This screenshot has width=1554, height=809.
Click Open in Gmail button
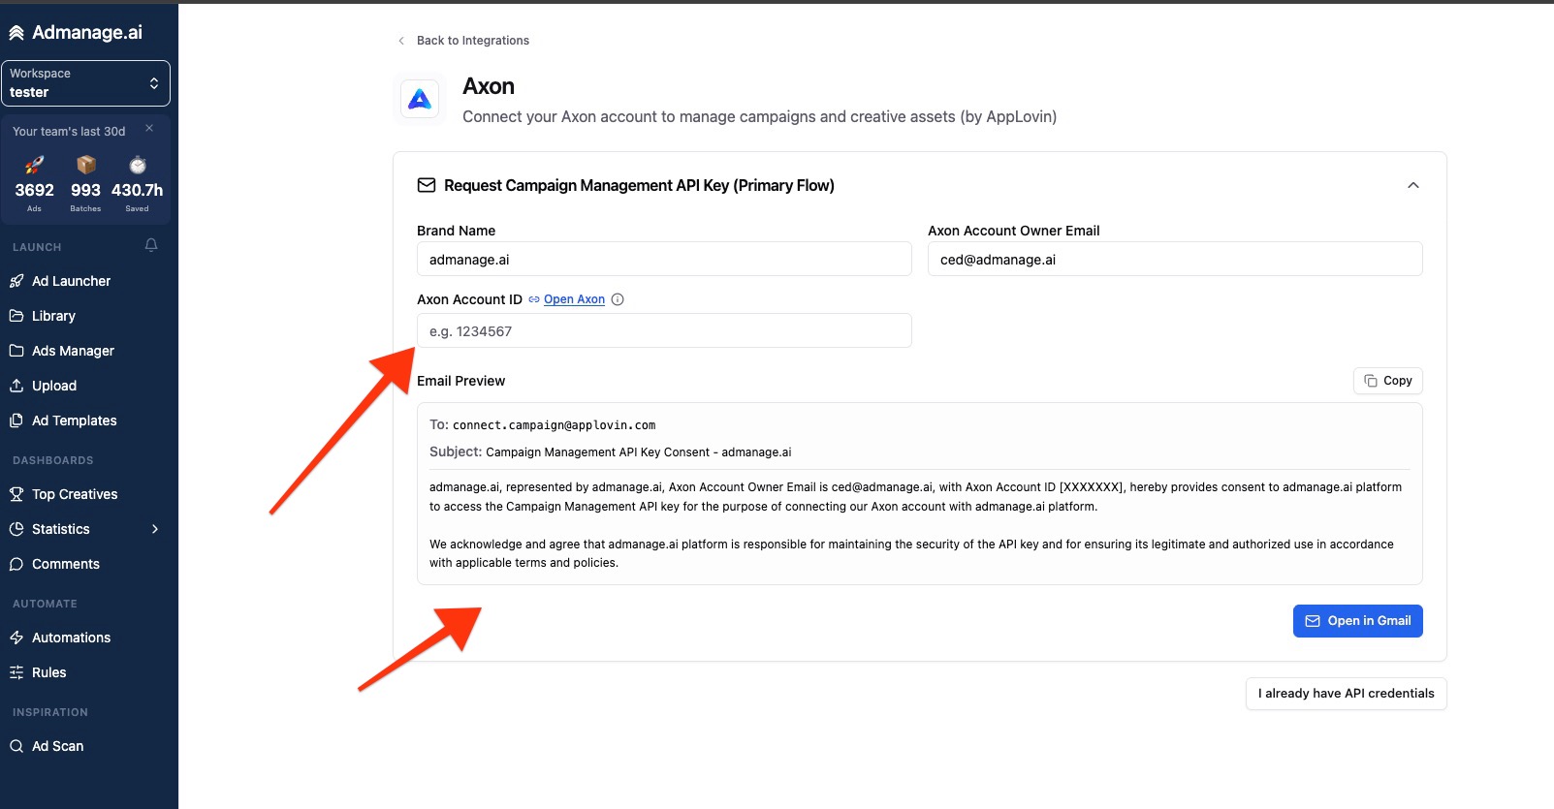click(1358, 621)
